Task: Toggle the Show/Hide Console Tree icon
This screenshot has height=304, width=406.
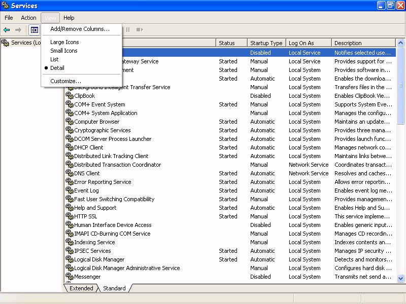Action: click(x=34, y=30)
